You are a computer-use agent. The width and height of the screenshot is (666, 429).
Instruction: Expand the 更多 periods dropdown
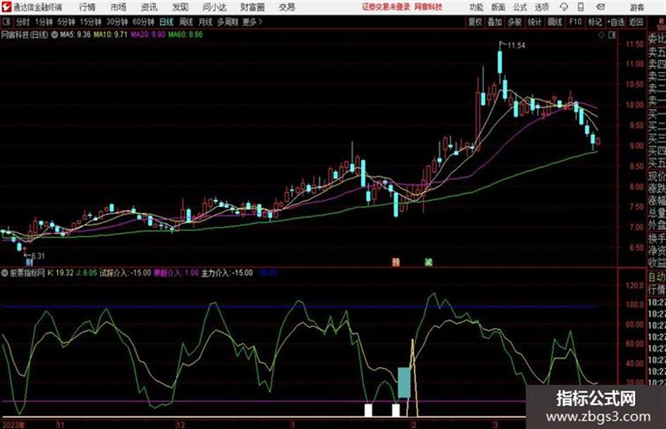[252, 22]
